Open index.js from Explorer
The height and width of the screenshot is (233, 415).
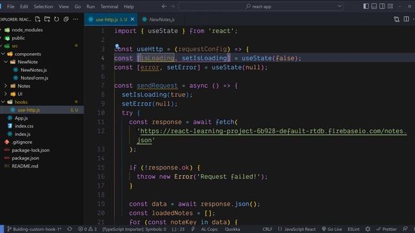tap(23, 134)
